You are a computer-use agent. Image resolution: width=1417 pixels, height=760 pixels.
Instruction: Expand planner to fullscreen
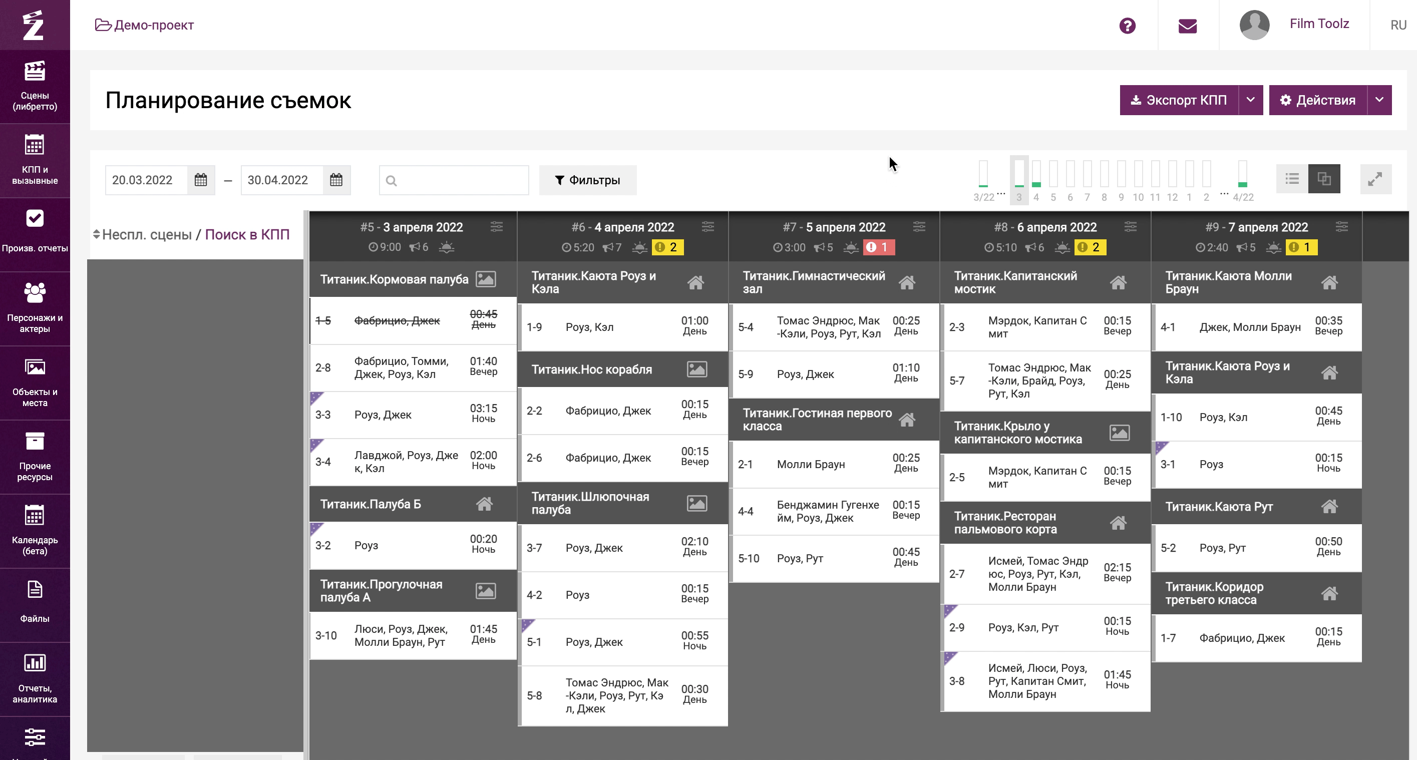[x=1375, y=179]
